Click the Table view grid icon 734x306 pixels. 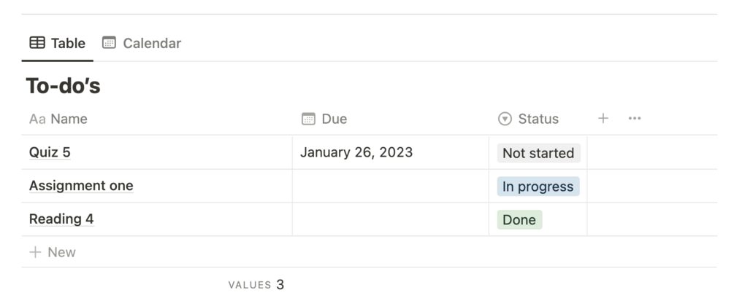tap(37, 43)
